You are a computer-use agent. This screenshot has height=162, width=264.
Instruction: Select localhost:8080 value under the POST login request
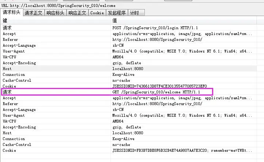point(128,69)
